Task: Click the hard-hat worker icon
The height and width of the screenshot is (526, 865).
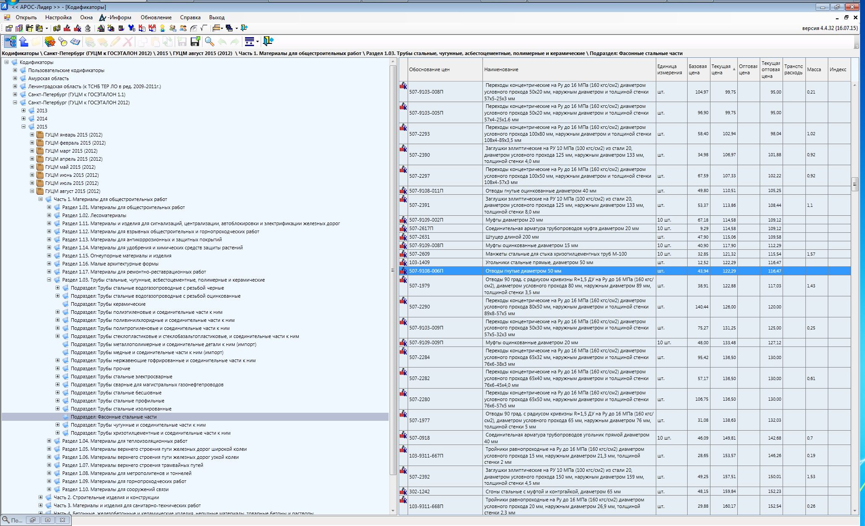Action: (x=162, y=28)
